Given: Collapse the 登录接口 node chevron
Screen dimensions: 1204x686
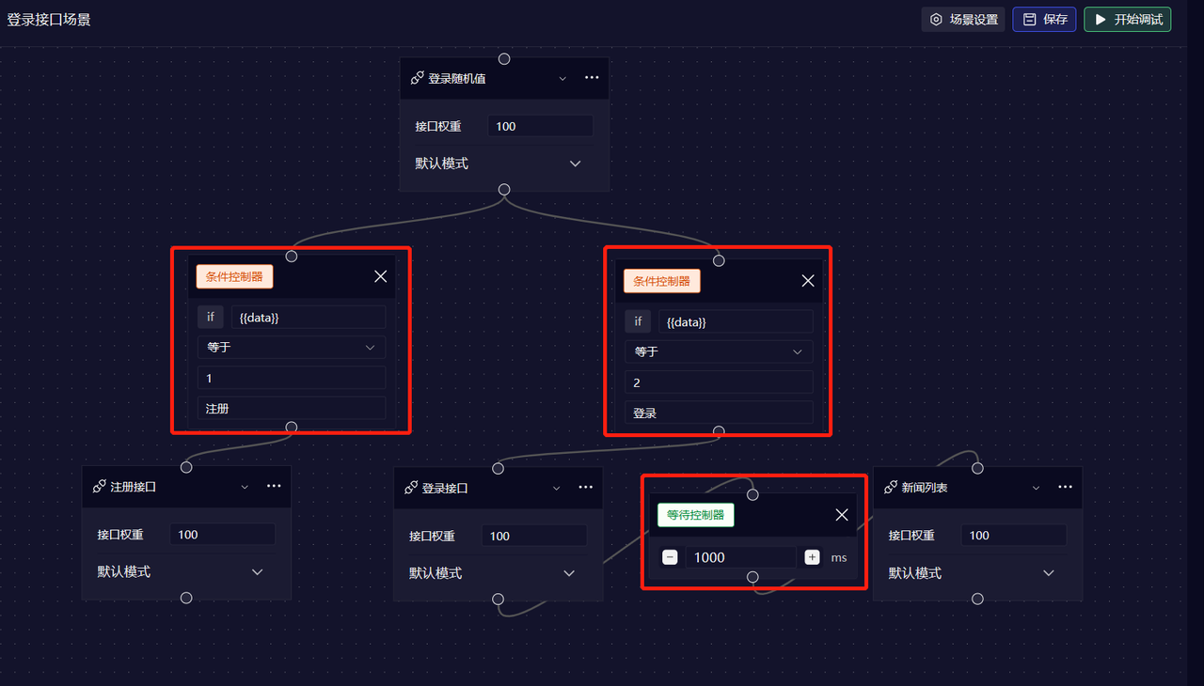Looking at the screenshot, I should [556, 489].
